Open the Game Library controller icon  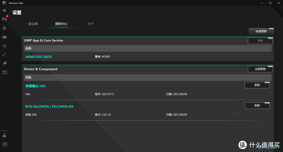[4, 37]
